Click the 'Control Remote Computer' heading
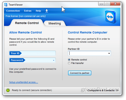 point(88,32)
